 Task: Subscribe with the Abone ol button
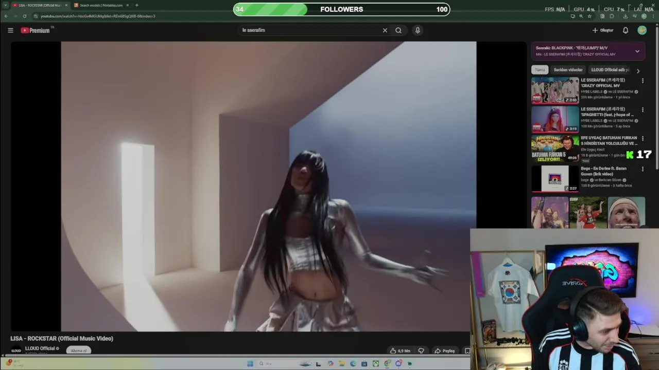tap(79, 350)
